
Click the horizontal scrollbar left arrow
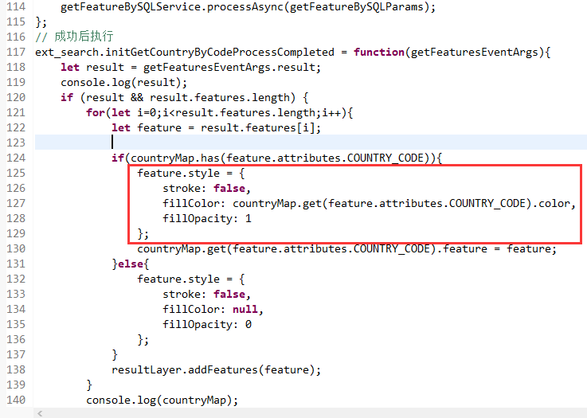pyautogui.click(x=40, y=413)
